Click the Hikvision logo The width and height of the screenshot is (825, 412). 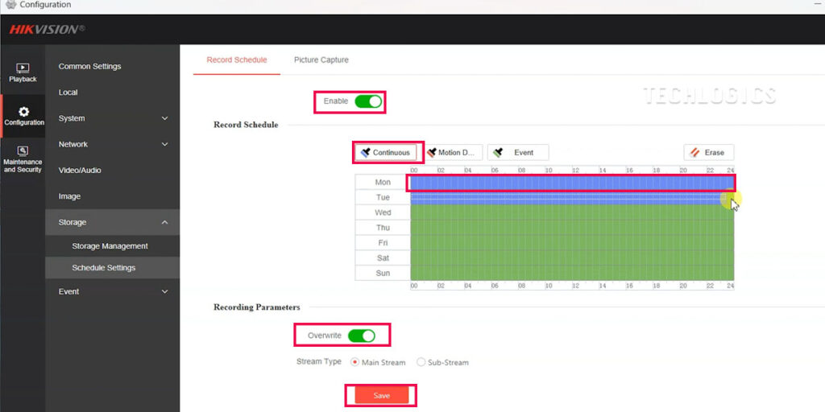(x=46, y=30)
